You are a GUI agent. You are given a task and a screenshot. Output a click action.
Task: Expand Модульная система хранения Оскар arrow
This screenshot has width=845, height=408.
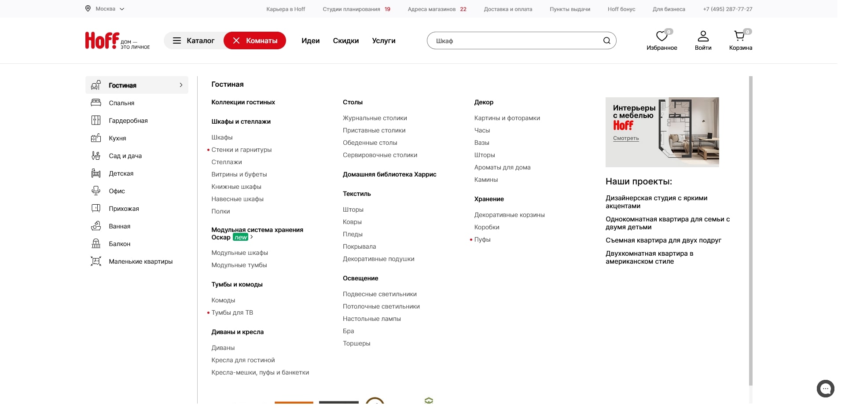tap(252, 237)
